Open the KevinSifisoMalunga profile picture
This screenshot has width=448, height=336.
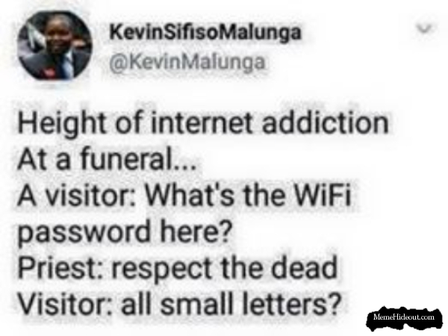tap(55, 46)
